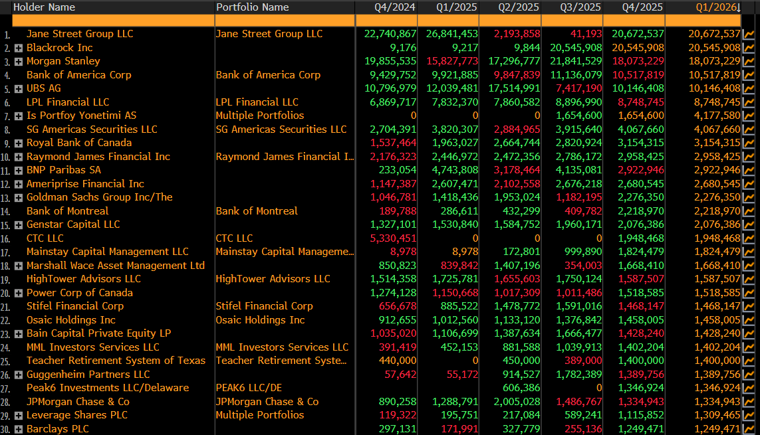Expand the Barclays PLC row
Viewport: 760px width, 435px height.
pos(19,429)
